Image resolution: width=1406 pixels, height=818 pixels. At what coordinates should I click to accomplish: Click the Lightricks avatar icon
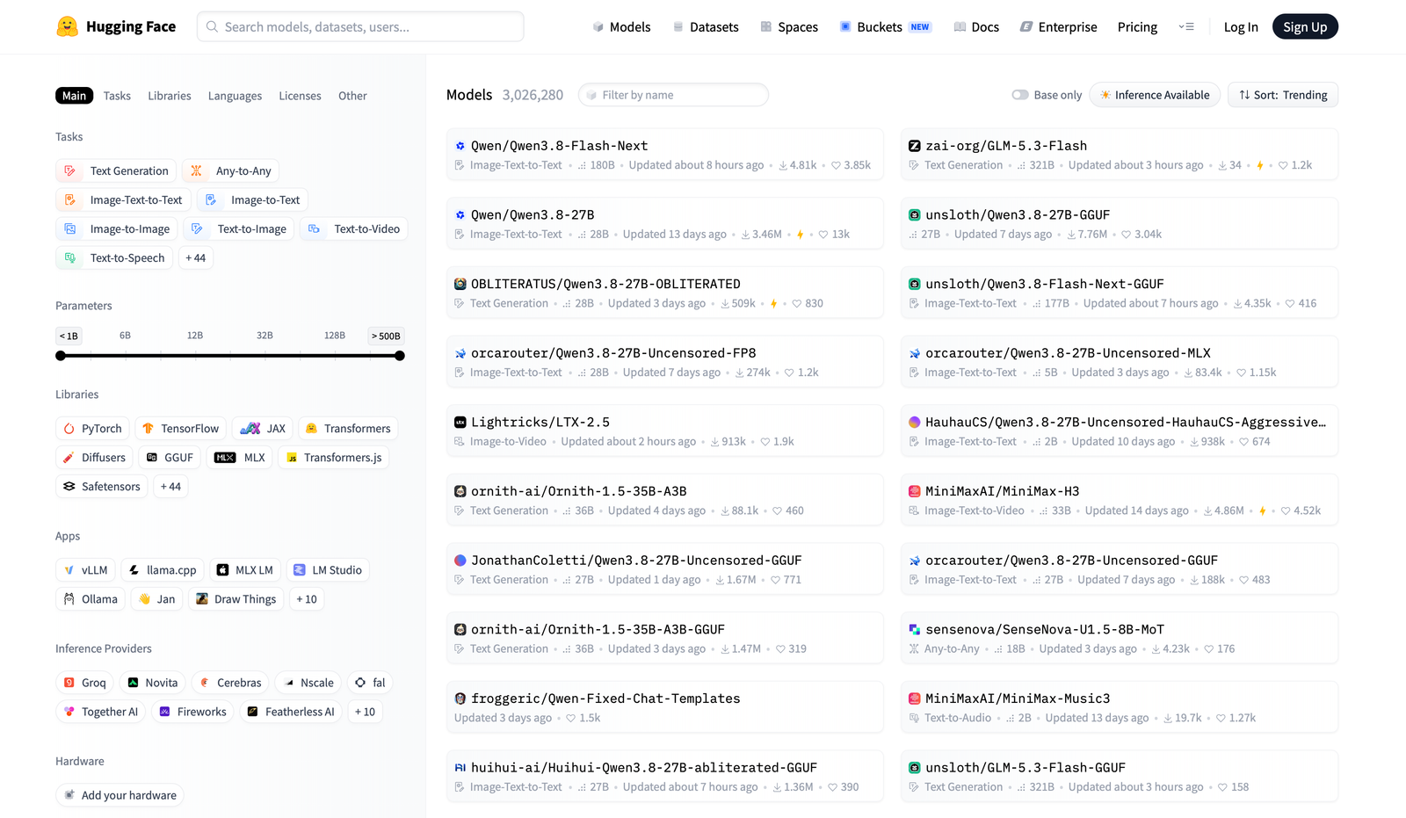[460, 423]
